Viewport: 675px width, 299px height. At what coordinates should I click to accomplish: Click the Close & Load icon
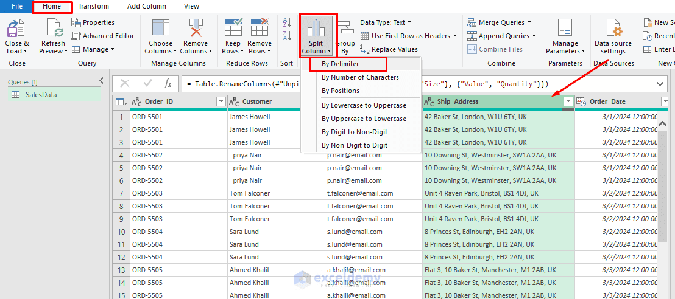pyautogui.click(x=16, y=29)
